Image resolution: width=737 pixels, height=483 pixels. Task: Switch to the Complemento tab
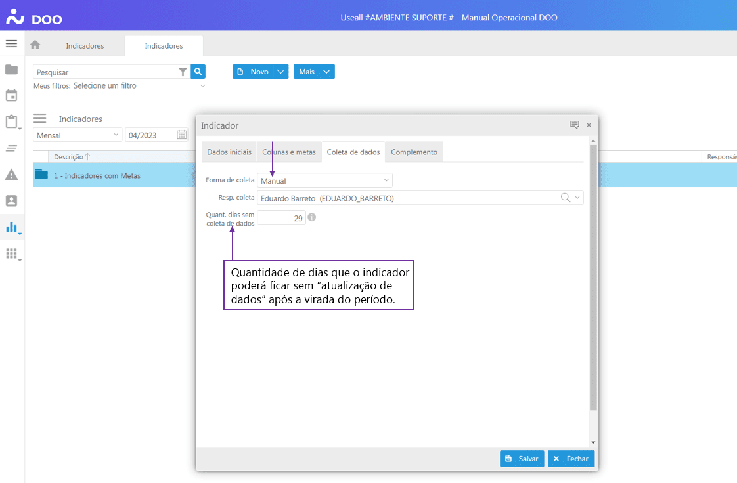(414, 152)
